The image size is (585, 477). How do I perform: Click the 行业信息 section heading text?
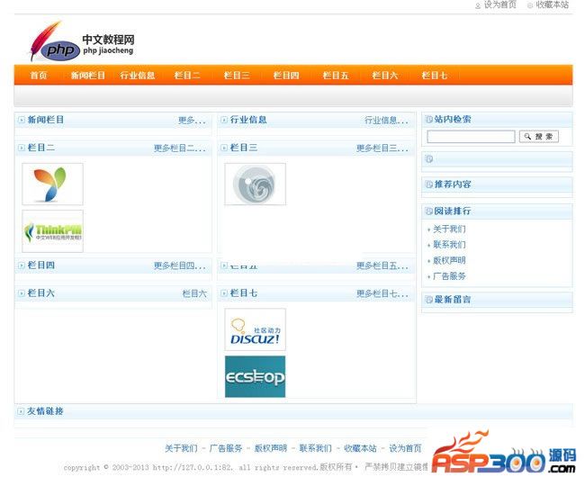pyautogui.click(x=248, y=120)
